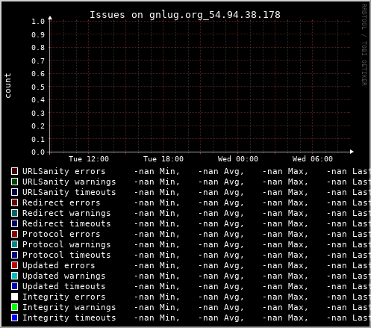
Task: Click the Integrity timeouts blue swatch
Action: pos(15,318)
